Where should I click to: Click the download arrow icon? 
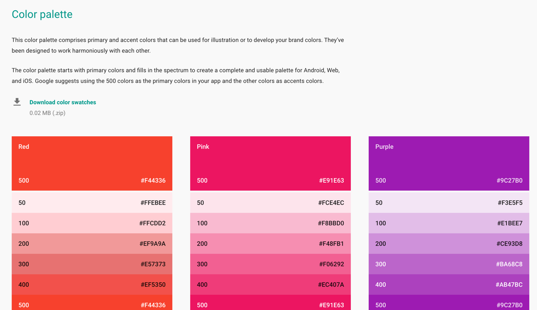tap(17, 102)
